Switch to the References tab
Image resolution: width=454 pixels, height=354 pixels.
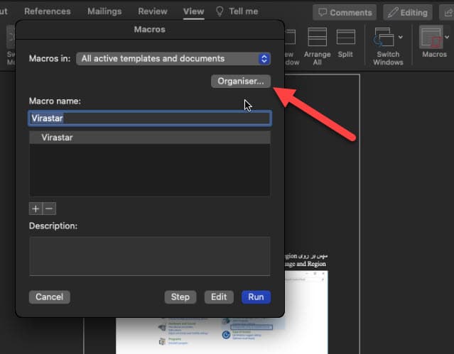[48, 11]
